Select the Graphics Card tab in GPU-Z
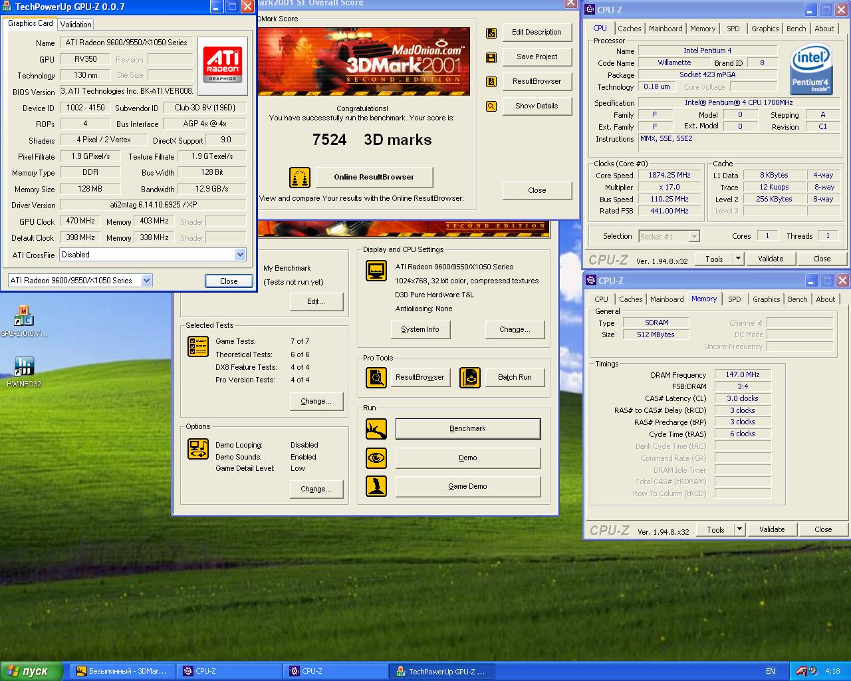 31,23
